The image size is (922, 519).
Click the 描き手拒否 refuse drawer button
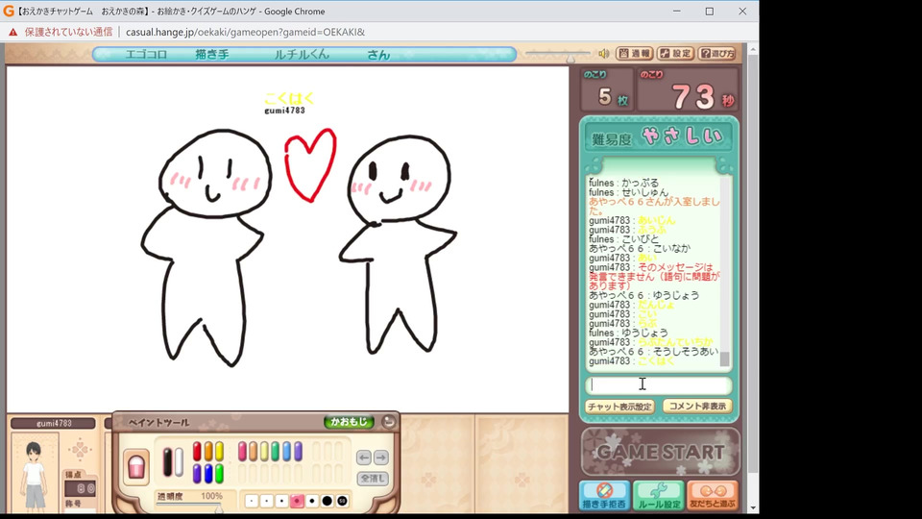[x=604, y=495]
